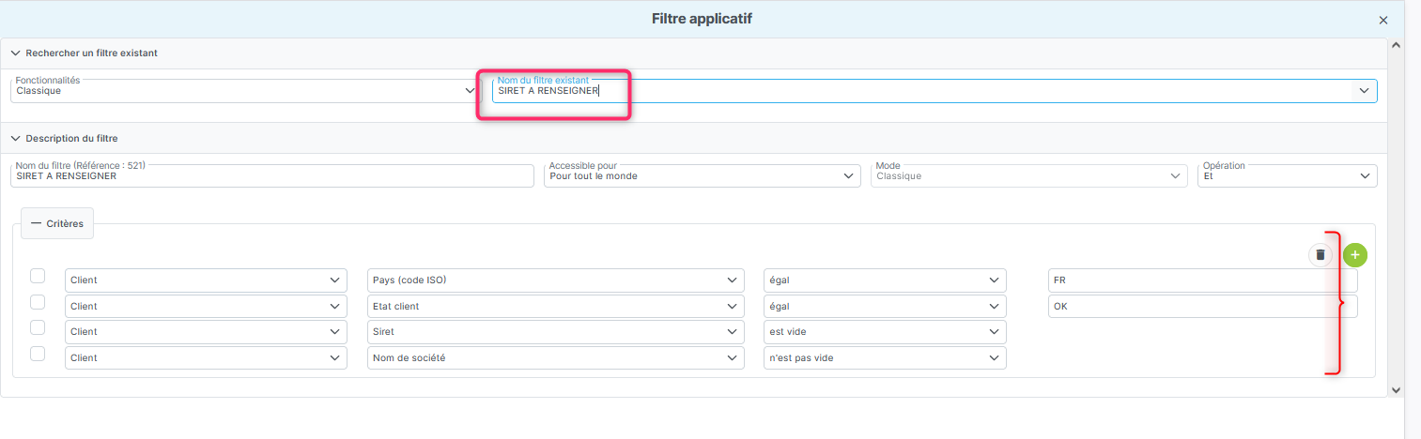Tick the checkbox on the Pays (code ISO) row
This screenshot has height=439, width=1421.
38,276
